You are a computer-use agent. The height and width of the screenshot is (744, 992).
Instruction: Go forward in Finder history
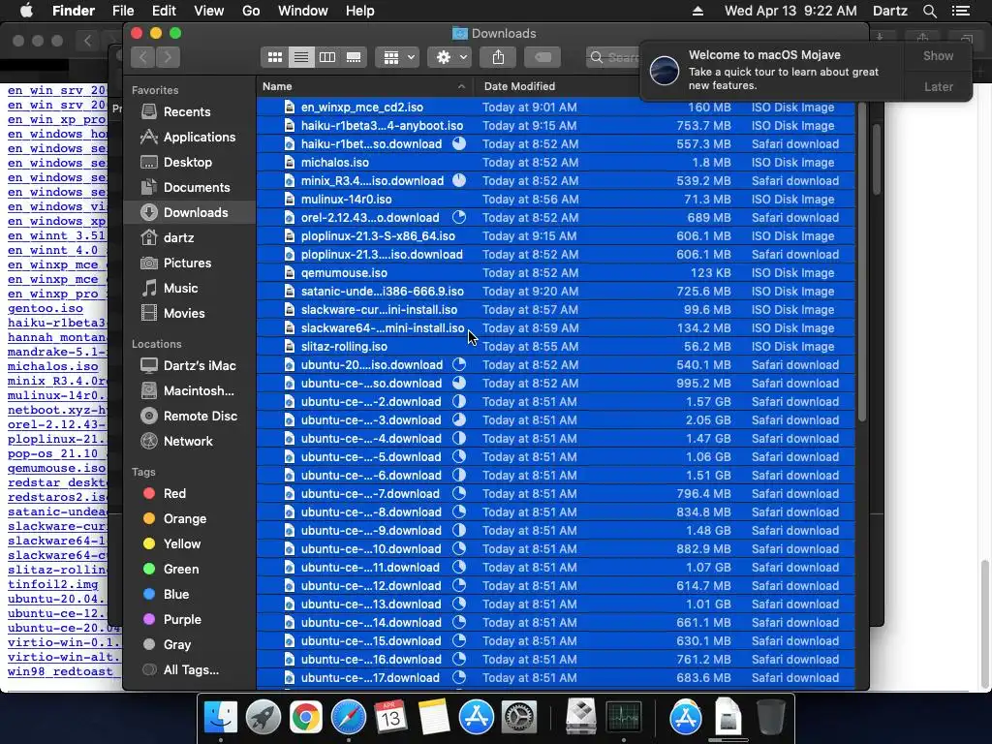tap(168, 57)
